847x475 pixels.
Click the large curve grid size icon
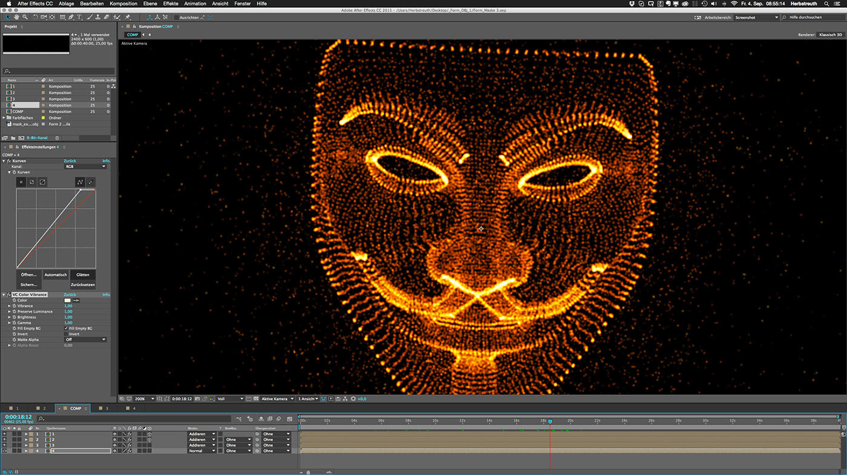coord(42,182)
